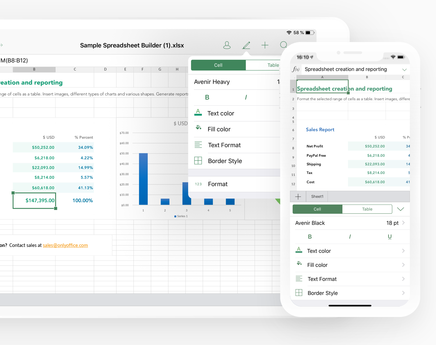Tap the Text color row label on tablet
Viewport: 436px width, 345px height.
click(221, 113)
